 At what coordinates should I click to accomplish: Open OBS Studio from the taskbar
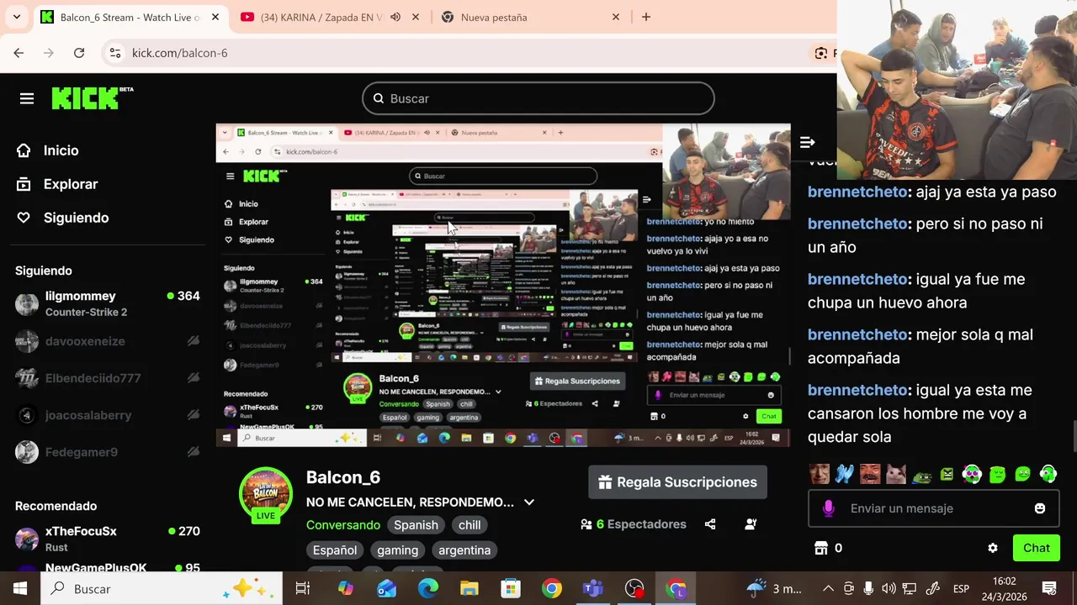634,589
